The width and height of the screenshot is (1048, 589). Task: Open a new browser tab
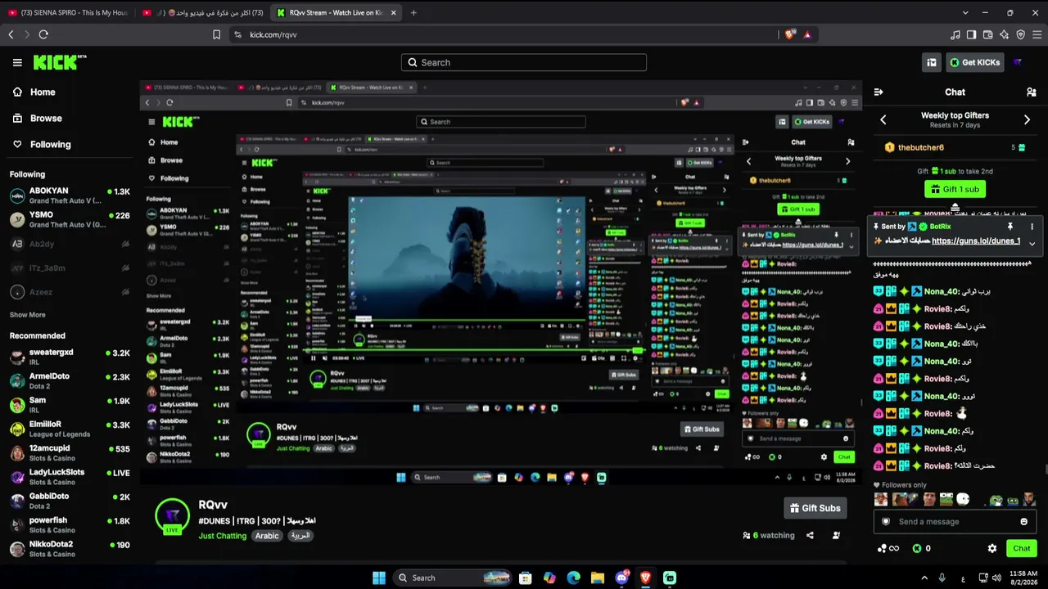pos(413,12)
